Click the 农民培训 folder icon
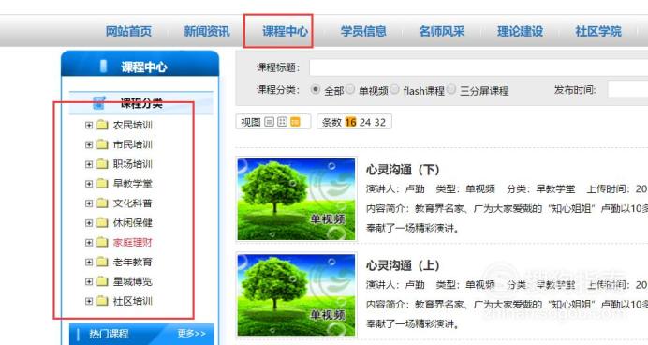The height and width of the screenshot is (345, 648). (102, 125)
